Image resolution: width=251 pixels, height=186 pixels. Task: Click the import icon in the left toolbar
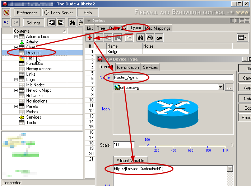(52, 23)
